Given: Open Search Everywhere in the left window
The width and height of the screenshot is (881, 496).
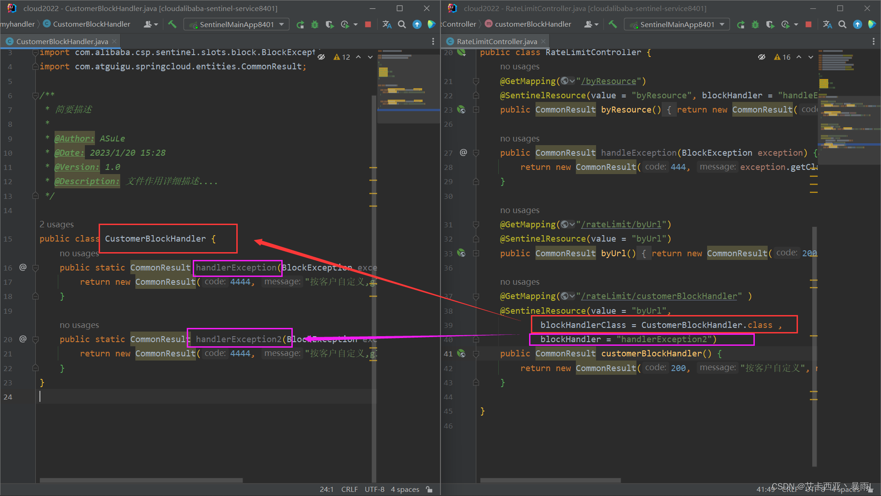Looking at the screenshot, I should [x=402, y=24].
